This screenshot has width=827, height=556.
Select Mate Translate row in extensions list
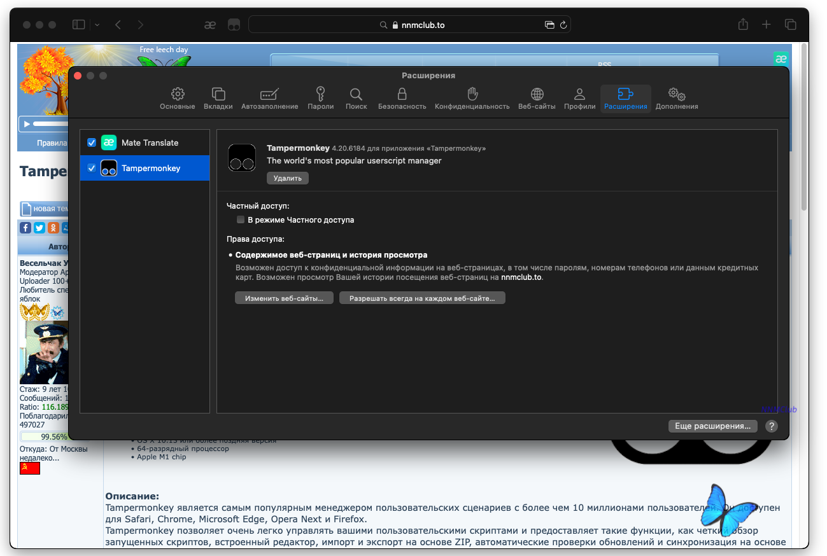click(145, 142)
